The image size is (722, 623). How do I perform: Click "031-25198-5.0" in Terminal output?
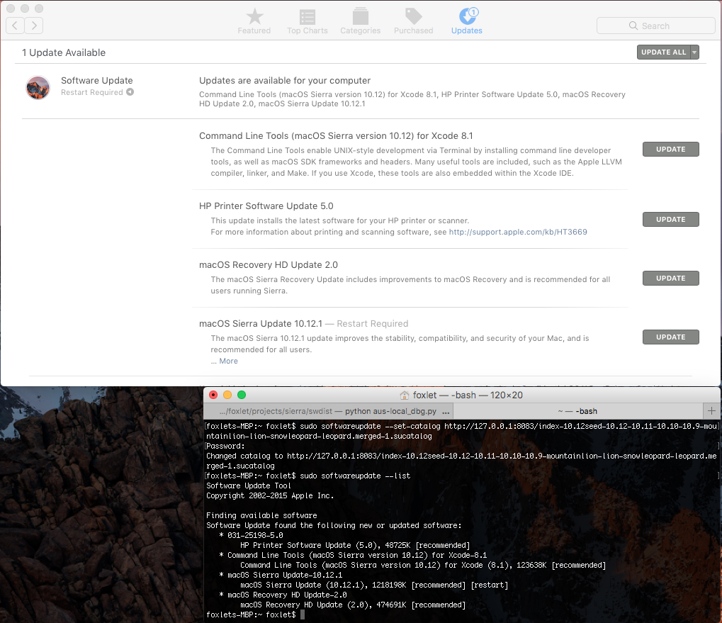click(255, 536)
